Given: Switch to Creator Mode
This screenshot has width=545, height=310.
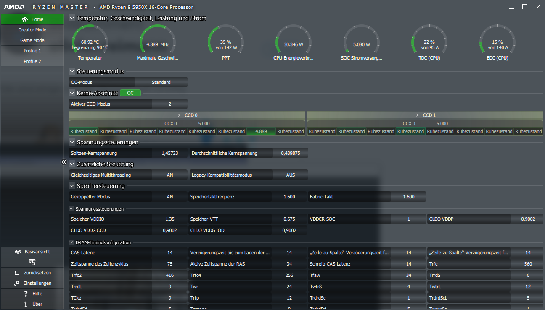Looking at the screenshot, I should click(32, 30).
